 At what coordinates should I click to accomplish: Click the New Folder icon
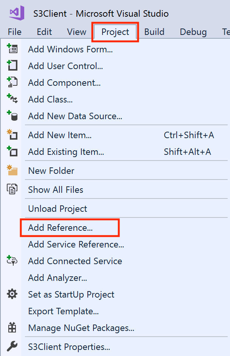(12, 171)
